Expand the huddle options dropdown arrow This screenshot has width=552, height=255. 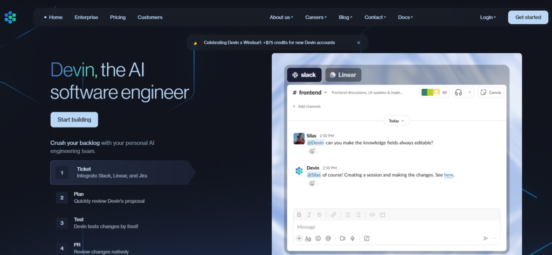point(470,93)
